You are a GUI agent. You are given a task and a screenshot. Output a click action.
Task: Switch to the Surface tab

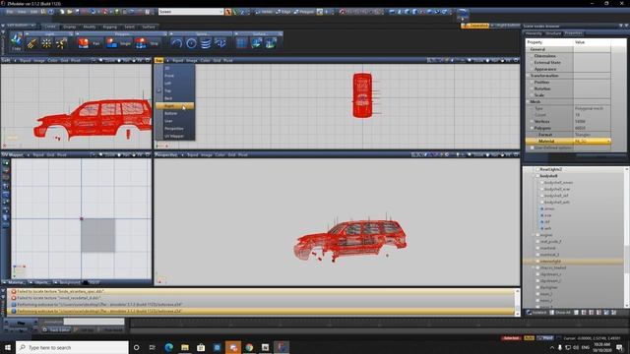click(149, 27)
